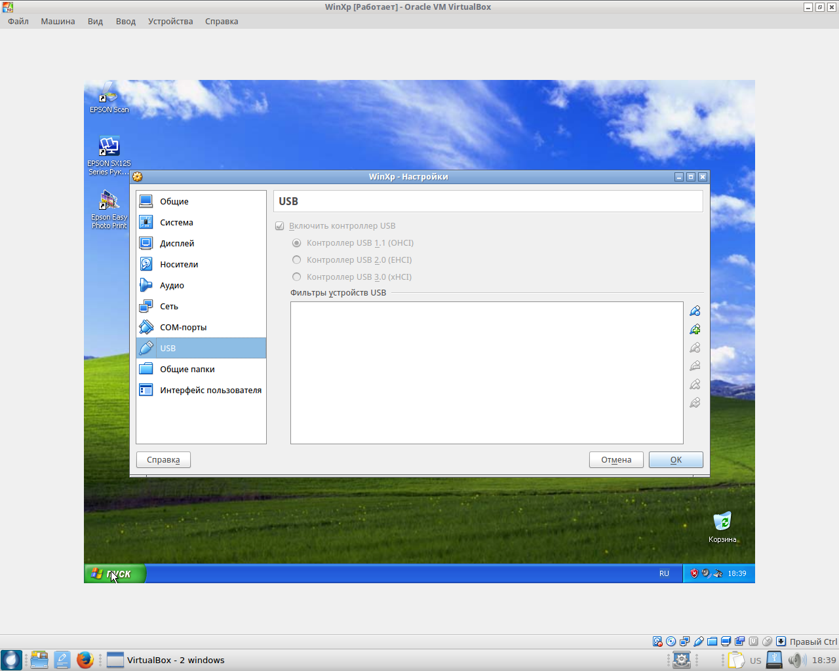
Task: Click the USB status icon in VirtualBox status bar
Action: (x=698, y=642)
